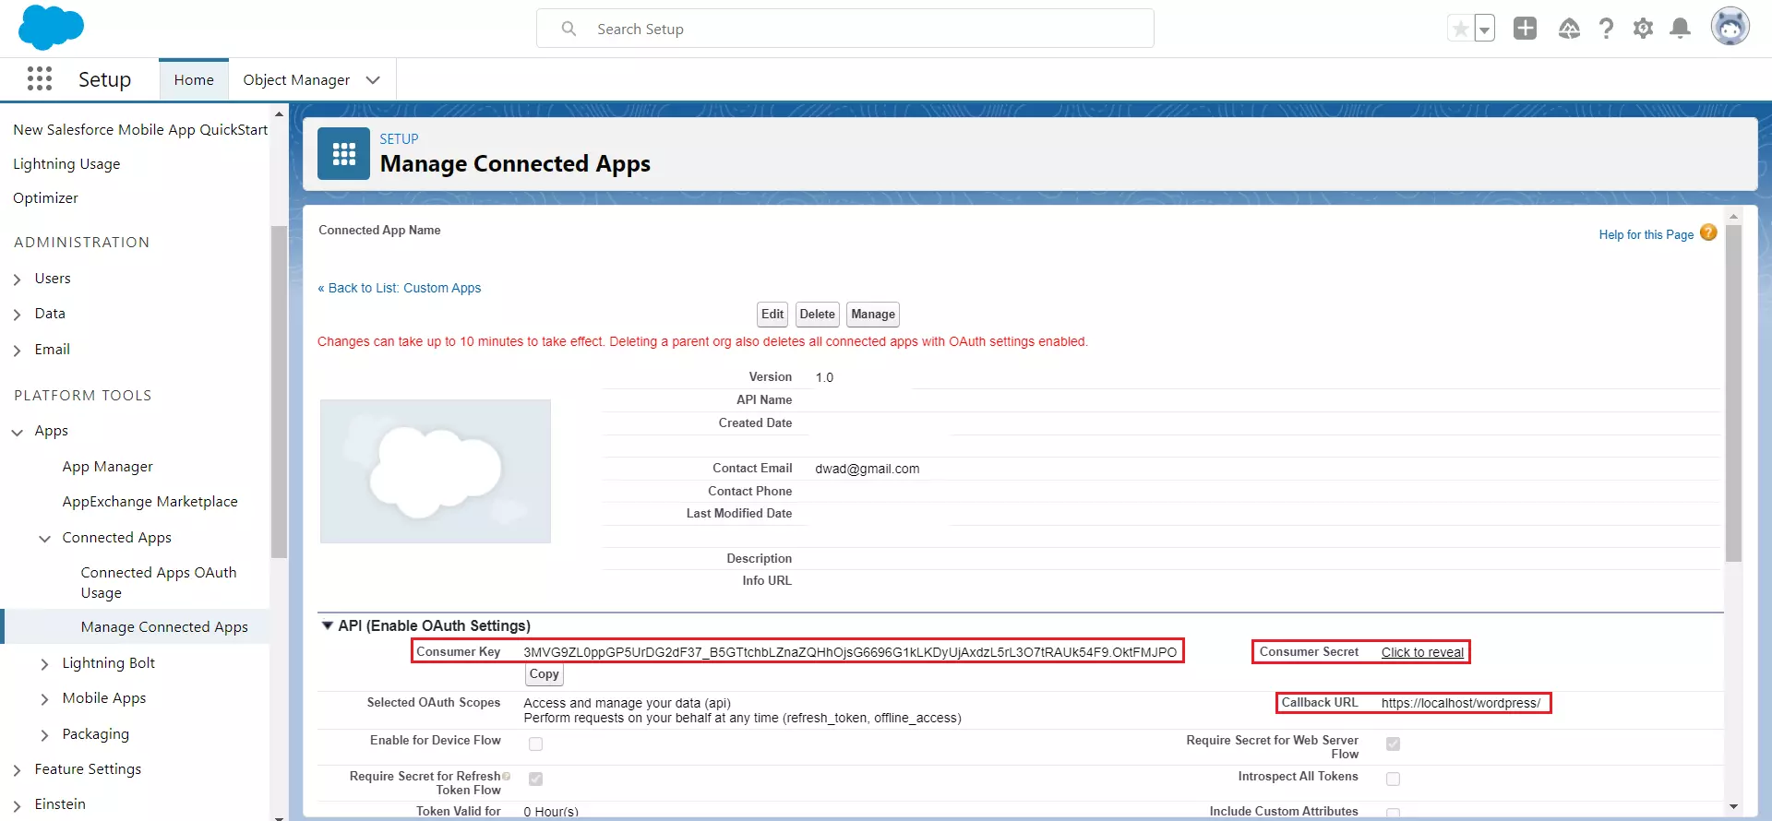View notifications bell icon

[1681, 29]
